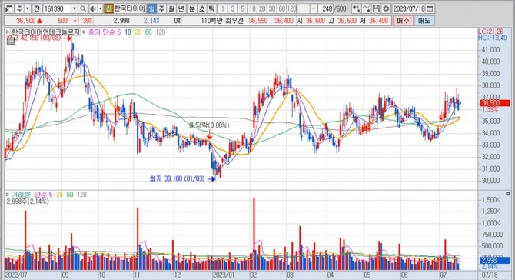The image size is (515, 280).
Task: Select the volume 단순 5 legend
Action: coord(43,195)
